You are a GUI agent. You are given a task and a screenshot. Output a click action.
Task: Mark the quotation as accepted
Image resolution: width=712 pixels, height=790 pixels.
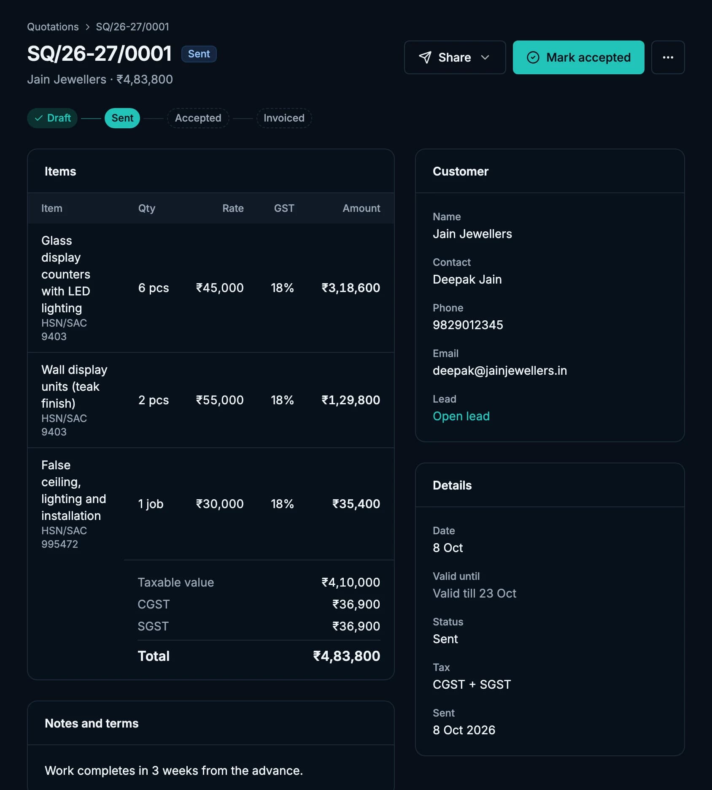coord(578,57)
